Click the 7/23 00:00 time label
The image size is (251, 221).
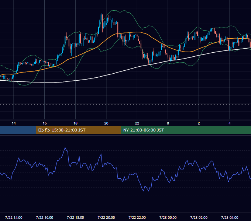[168, 217]
